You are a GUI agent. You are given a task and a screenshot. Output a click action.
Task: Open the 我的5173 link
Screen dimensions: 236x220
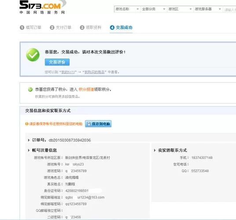pos(68,72)
